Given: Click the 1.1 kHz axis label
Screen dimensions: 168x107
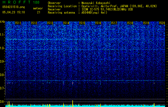Looking at the screenshot, I should [2, 35].
